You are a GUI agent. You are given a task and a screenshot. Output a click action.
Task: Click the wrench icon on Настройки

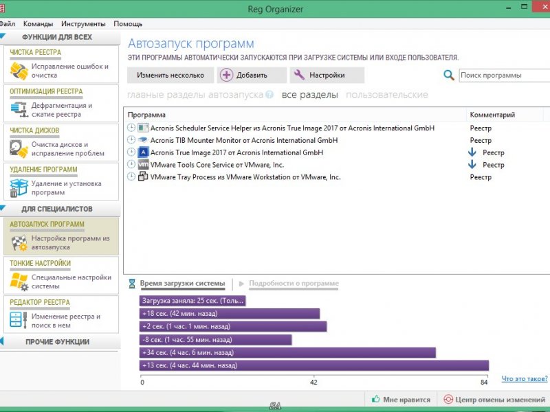click(x=299, y=75)
